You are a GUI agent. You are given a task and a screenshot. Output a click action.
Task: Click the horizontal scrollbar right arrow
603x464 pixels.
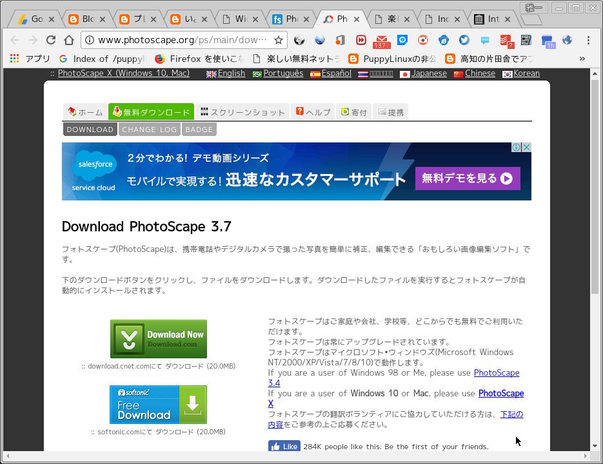(586, 456)
